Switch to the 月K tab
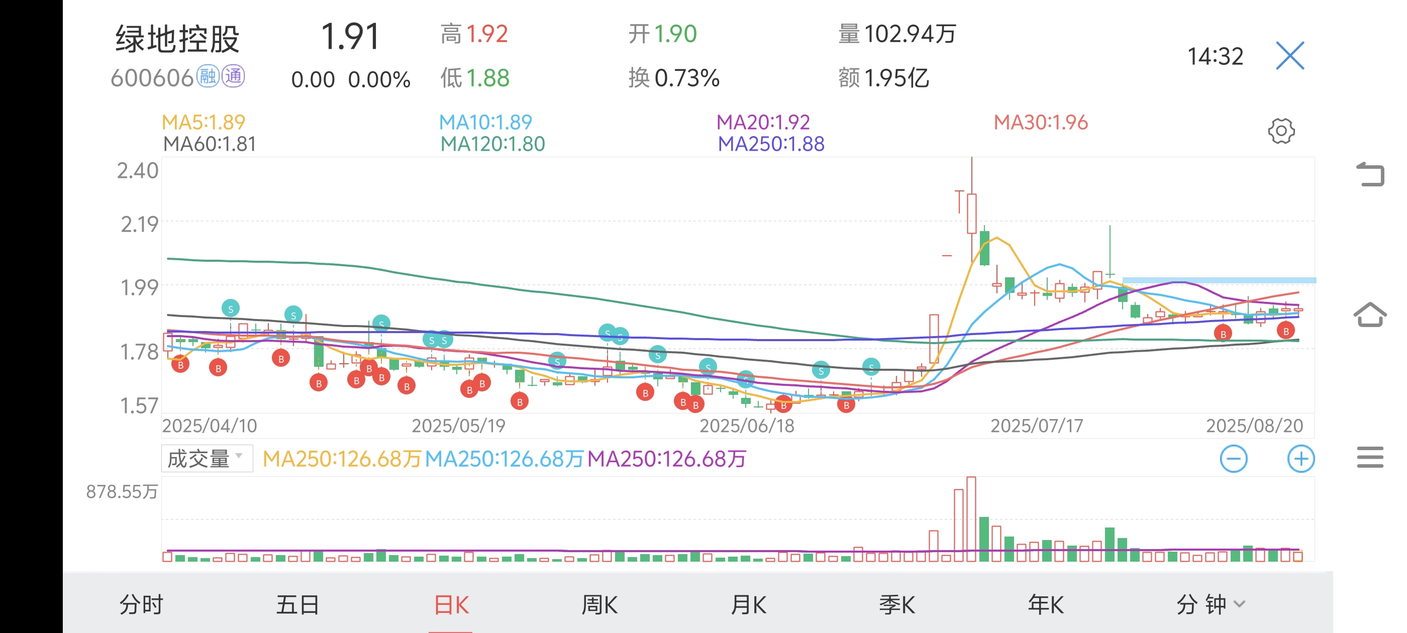Image resolution: width=1407 pixels, height=633 pixels. (748, 604)
